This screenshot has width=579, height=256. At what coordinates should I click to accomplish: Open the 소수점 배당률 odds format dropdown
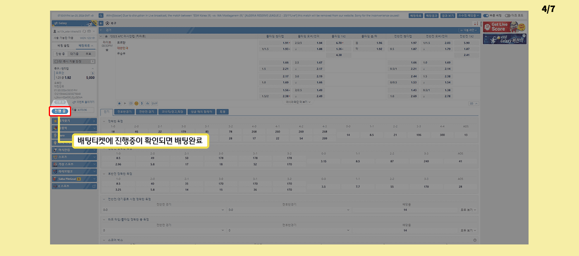(469, 15)
